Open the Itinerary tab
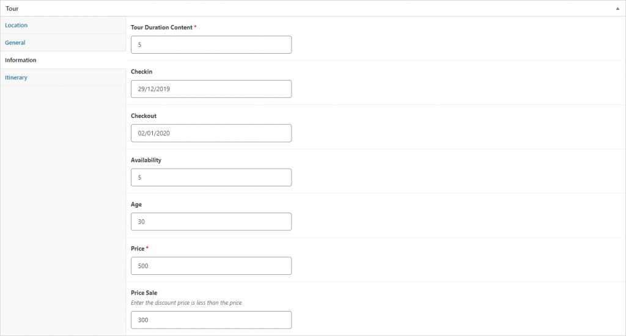Screen dimensions: 626x336 click(16, 78)
